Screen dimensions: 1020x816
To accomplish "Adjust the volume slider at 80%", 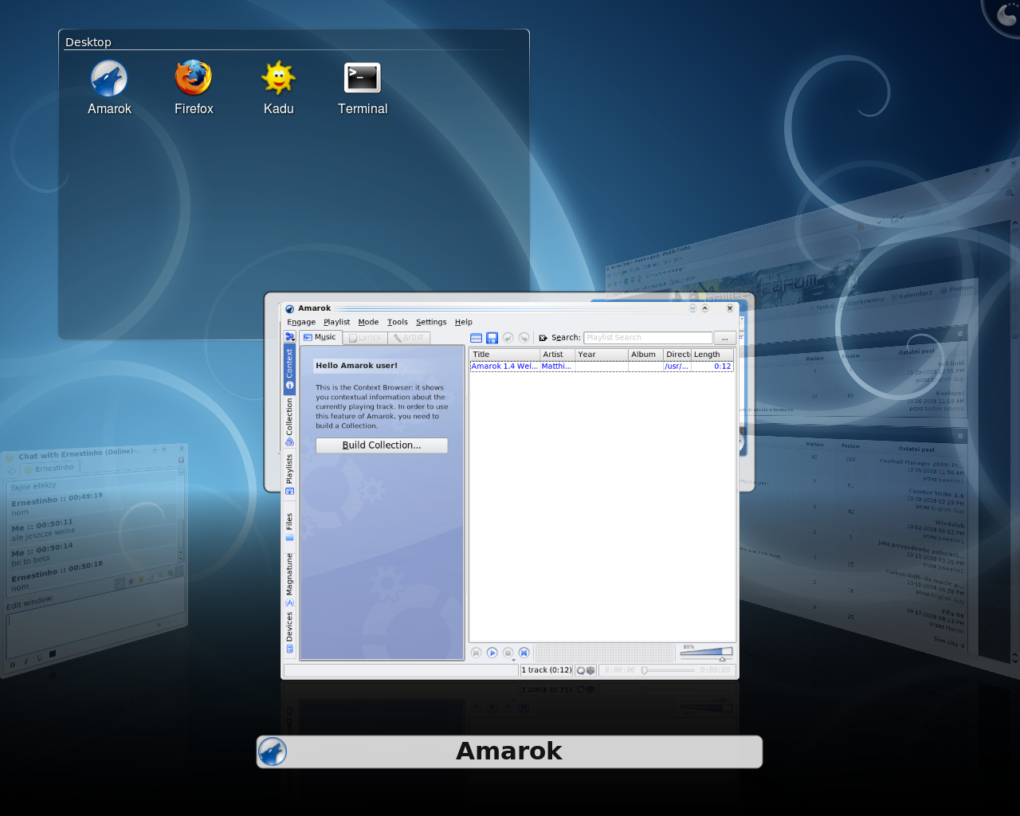I will (x=706, y=652).
